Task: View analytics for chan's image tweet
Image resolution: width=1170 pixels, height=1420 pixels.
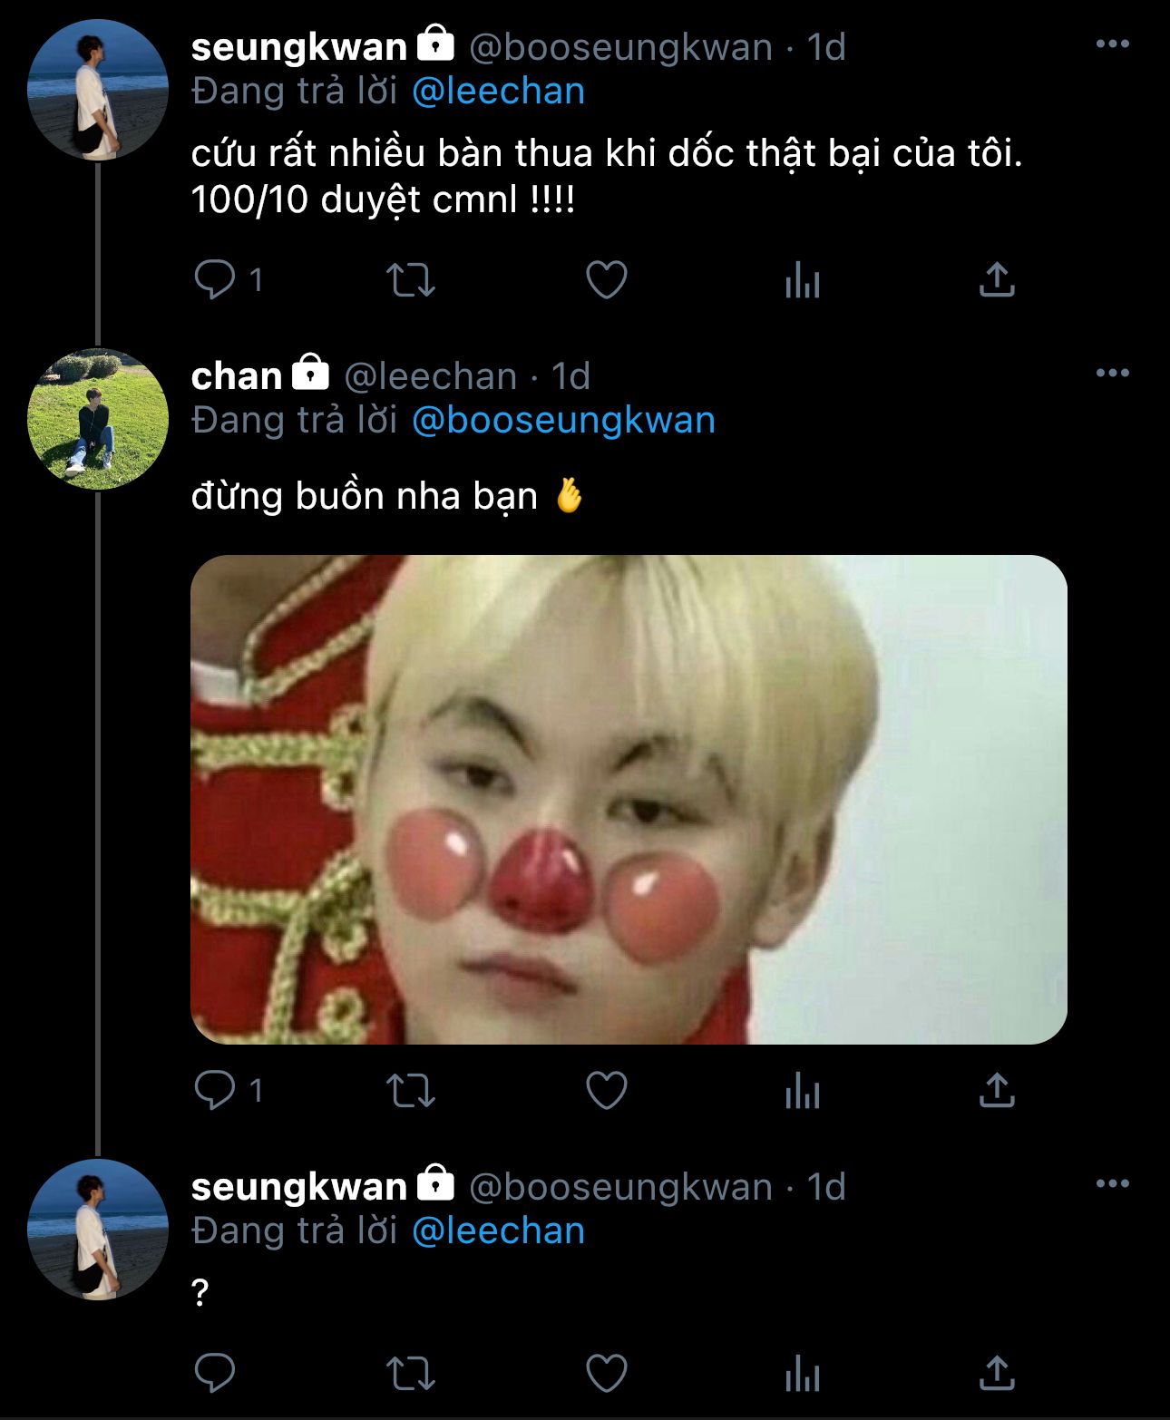Action: 802,1090
